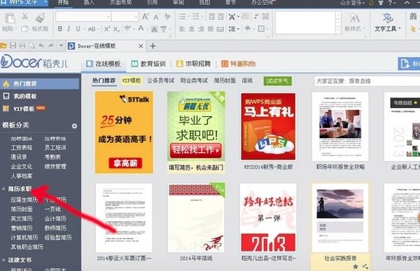The height and width of the screenshot is (271, 420).
Task: Click the Decrease font size icon
Action: click(x=156, y=17)
